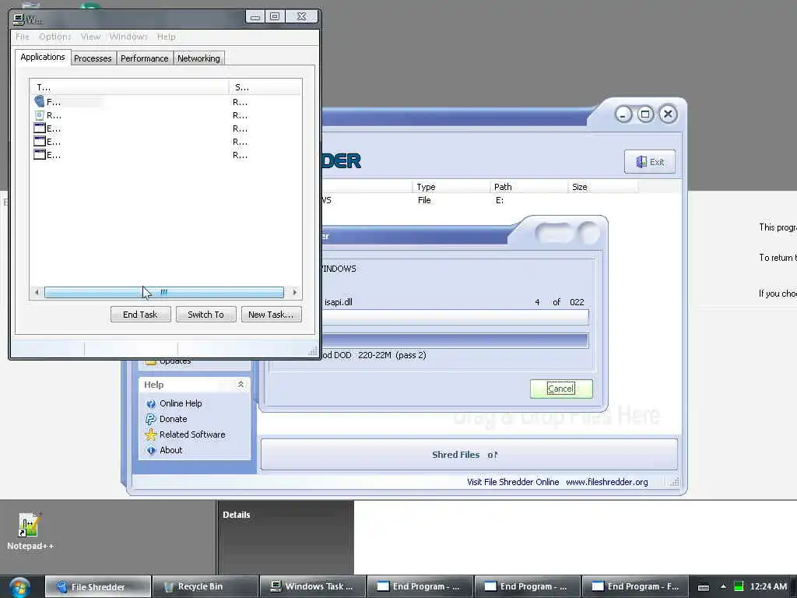Open the Processes tab in Task Manager
The height and width of the screenshot is (598, 797).
click(x=93, y=58)
